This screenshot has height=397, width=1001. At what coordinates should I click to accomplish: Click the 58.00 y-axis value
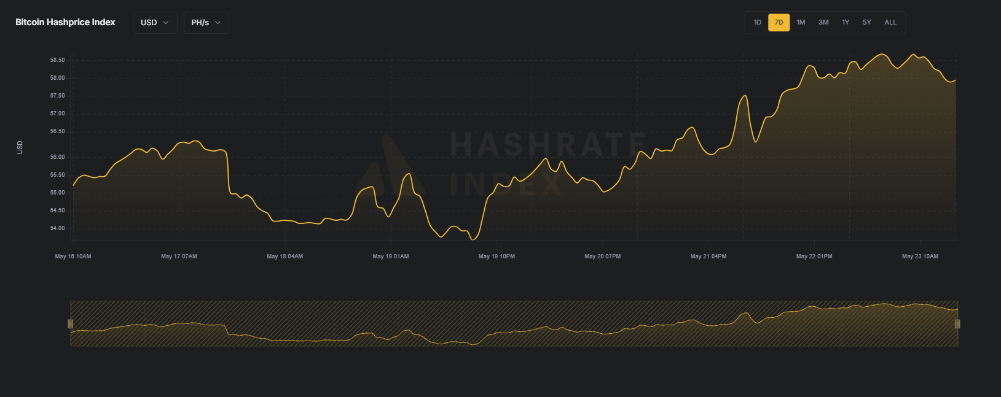pos(57,78)
